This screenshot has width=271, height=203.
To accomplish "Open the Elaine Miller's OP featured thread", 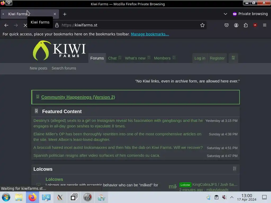I will (x=117, y=137).
